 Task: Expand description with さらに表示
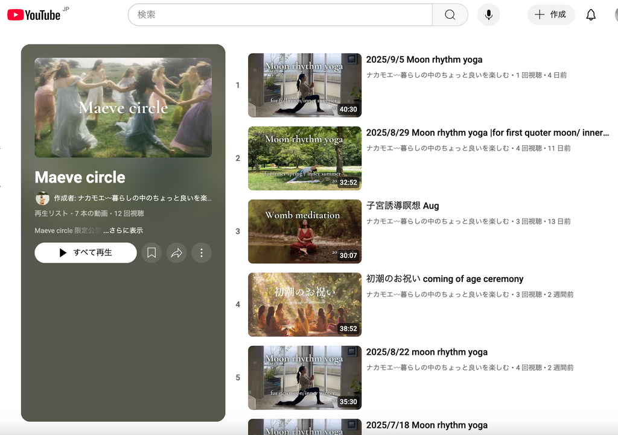pyautogui.click(x=123, y=231)
